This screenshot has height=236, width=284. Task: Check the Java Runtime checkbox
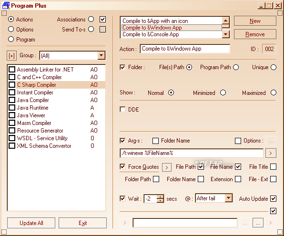12,108
